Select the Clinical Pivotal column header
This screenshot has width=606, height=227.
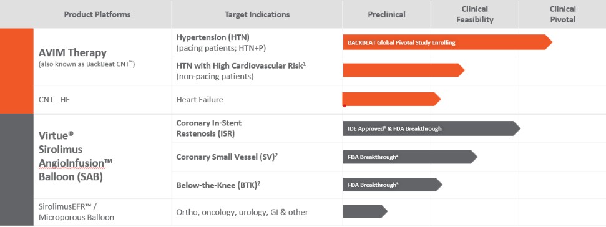(563, 14)
